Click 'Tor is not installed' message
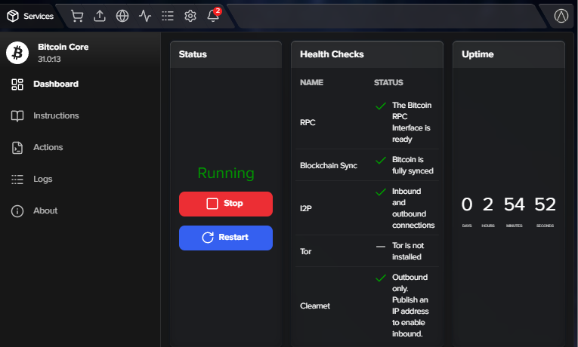The image size is (578, 347). coord(408,251)
